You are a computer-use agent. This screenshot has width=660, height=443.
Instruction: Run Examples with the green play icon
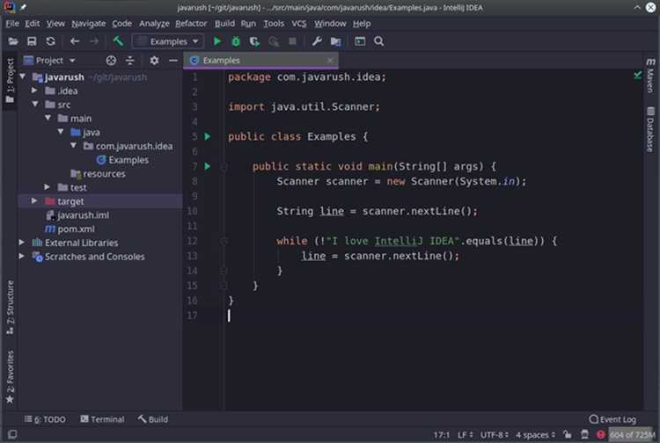coord(217,41)
